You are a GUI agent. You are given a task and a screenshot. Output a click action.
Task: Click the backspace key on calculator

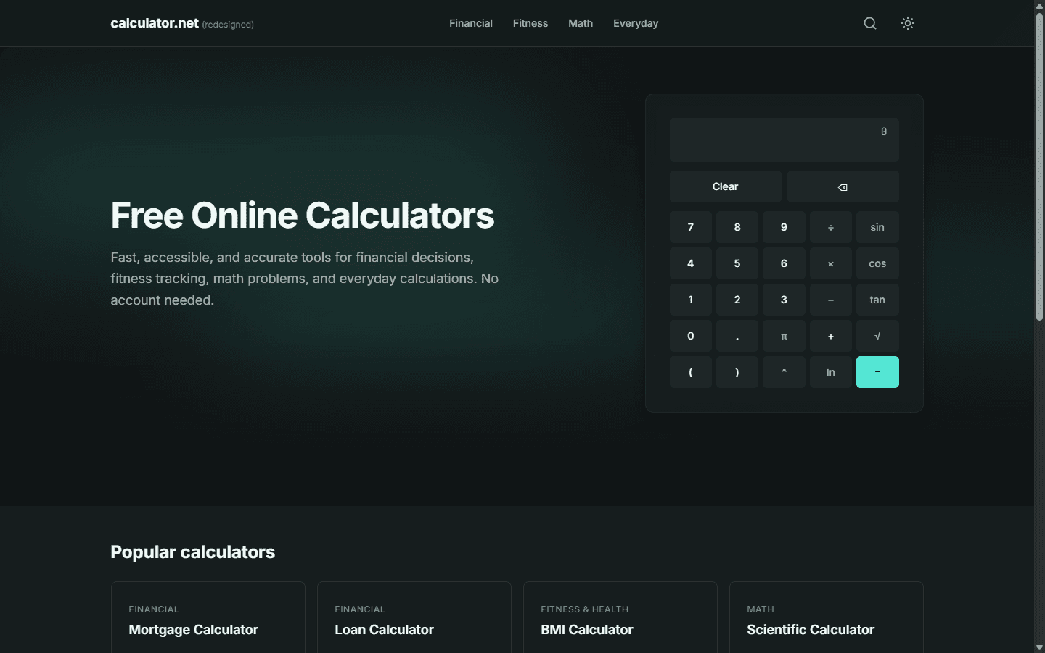[843, 186]
